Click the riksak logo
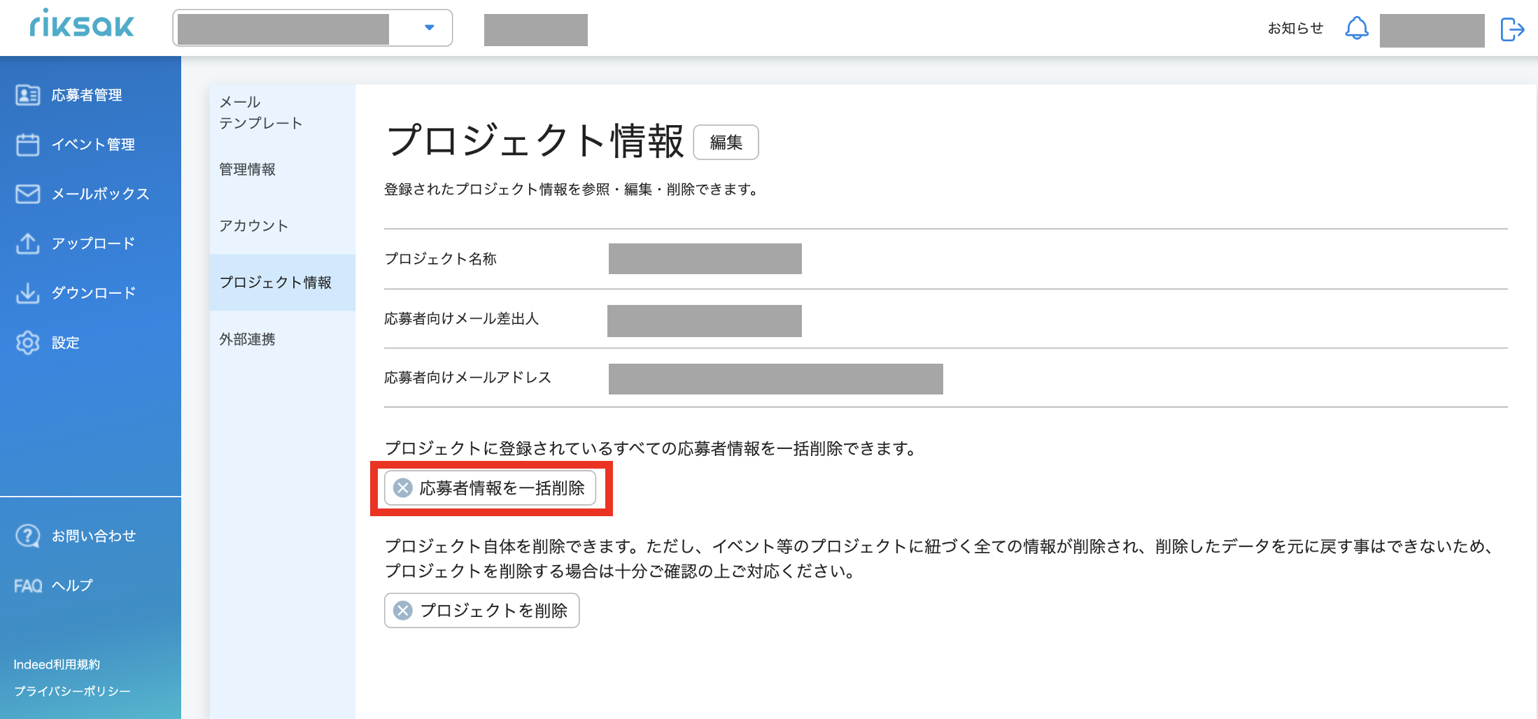Viewport: 1538px width, 719px height. pyautogui.click(x=82, y=24)
